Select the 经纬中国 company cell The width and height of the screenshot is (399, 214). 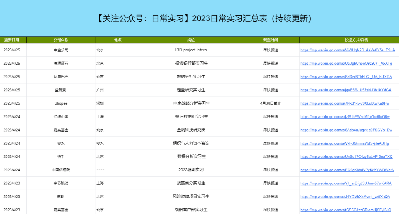click(61, 116)
